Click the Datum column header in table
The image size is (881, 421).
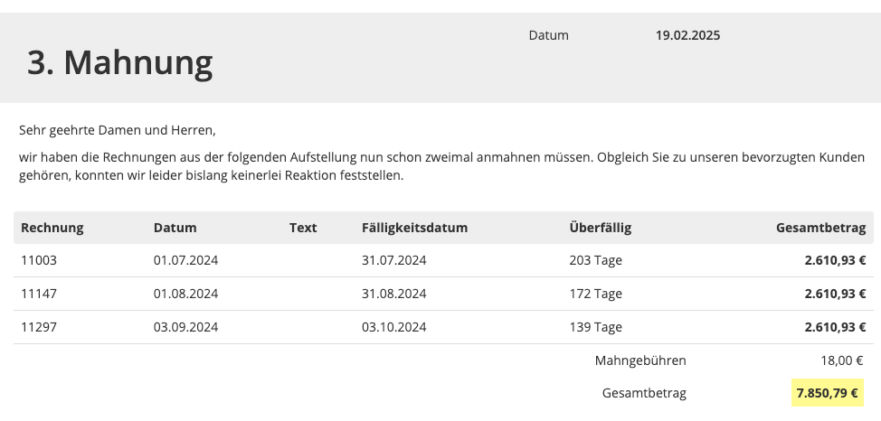click(x=175, y=228)
